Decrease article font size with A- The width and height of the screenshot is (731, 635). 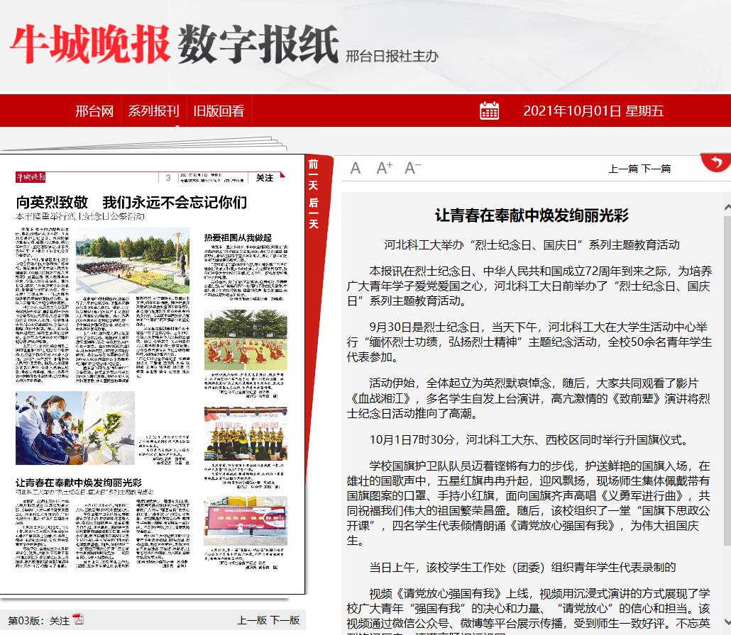tap(412, 168)
